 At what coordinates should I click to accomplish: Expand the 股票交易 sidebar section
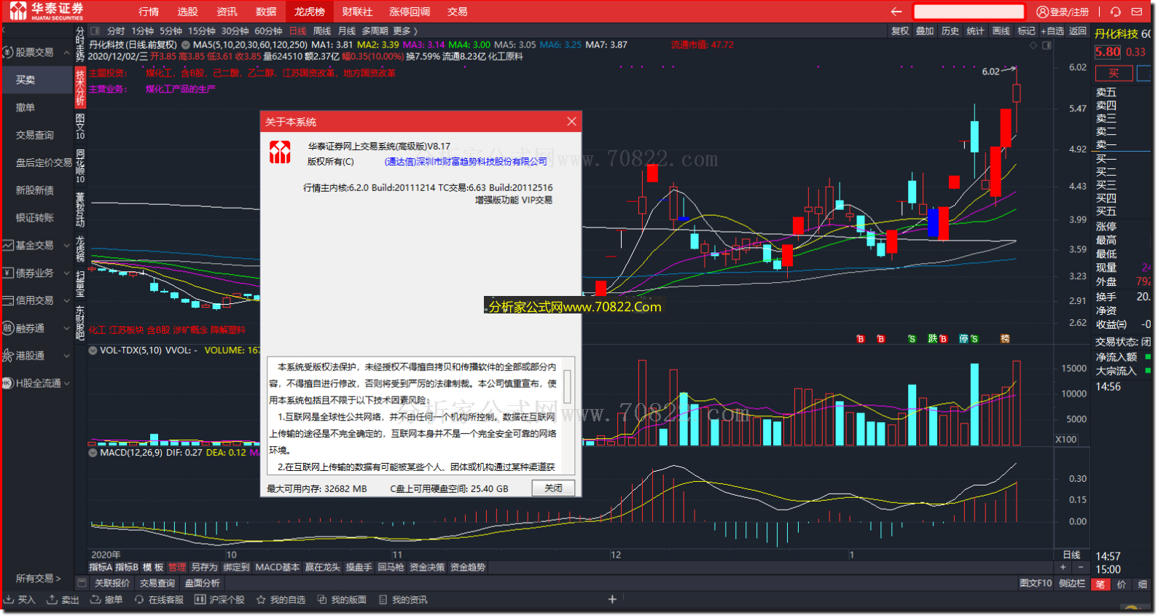[36, 52]
